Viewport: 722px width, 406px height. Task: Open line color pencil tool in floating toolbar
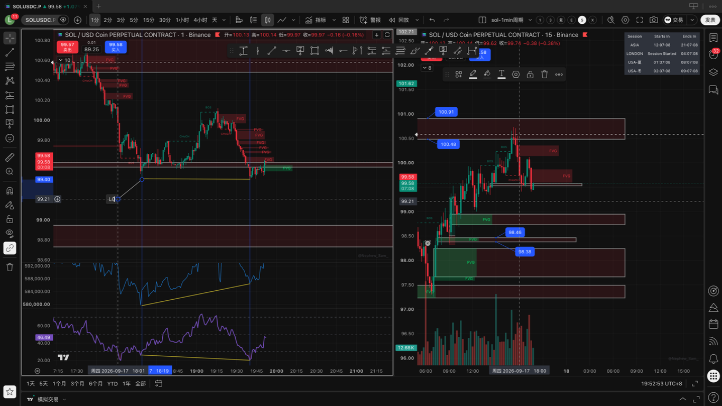(473, 75)
